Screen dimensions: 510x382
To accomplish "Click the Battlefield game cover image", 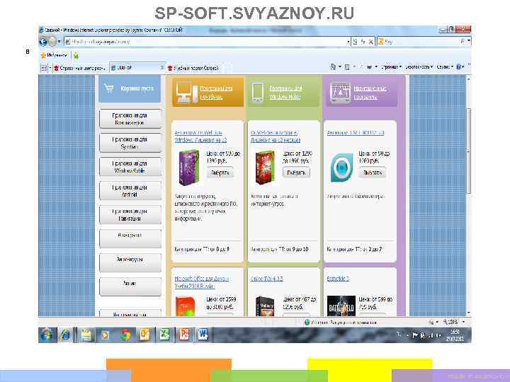I will tap(341, 306).
